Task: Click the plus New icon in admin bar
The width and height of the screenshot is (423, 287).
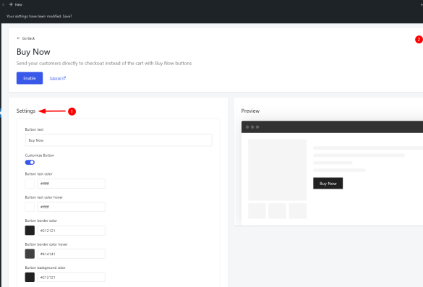Action: pos(11,4)
